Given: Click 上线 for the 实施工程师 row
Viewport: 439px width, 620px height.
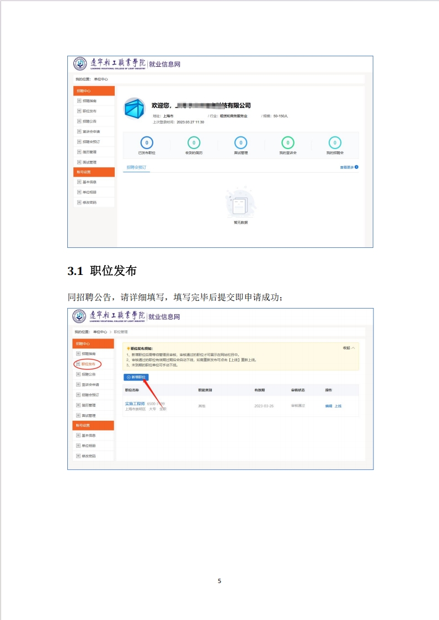Looking at the screenshot, I should pyautogui.click(x=338, y=406).
